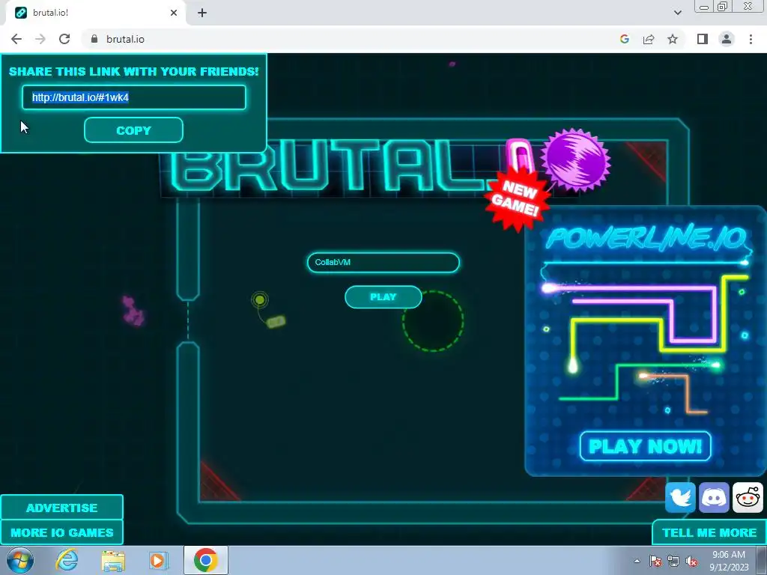Open the Twitter icon link
The width and height of the screenshot is (767, 575).
[x=680, y=497]
